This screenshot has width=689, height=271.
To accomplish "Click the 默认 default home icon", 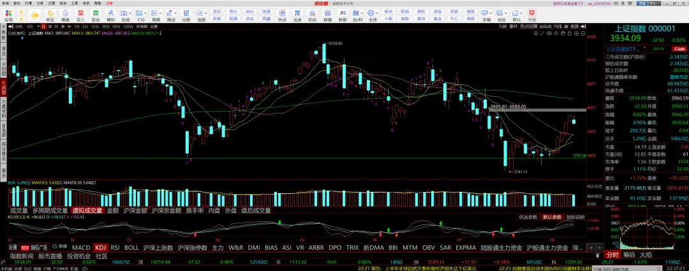I will click(516, 15).
